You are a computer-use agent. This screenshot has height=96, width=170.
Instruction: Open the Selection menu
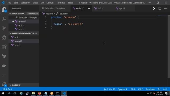[x=25, y=3]
